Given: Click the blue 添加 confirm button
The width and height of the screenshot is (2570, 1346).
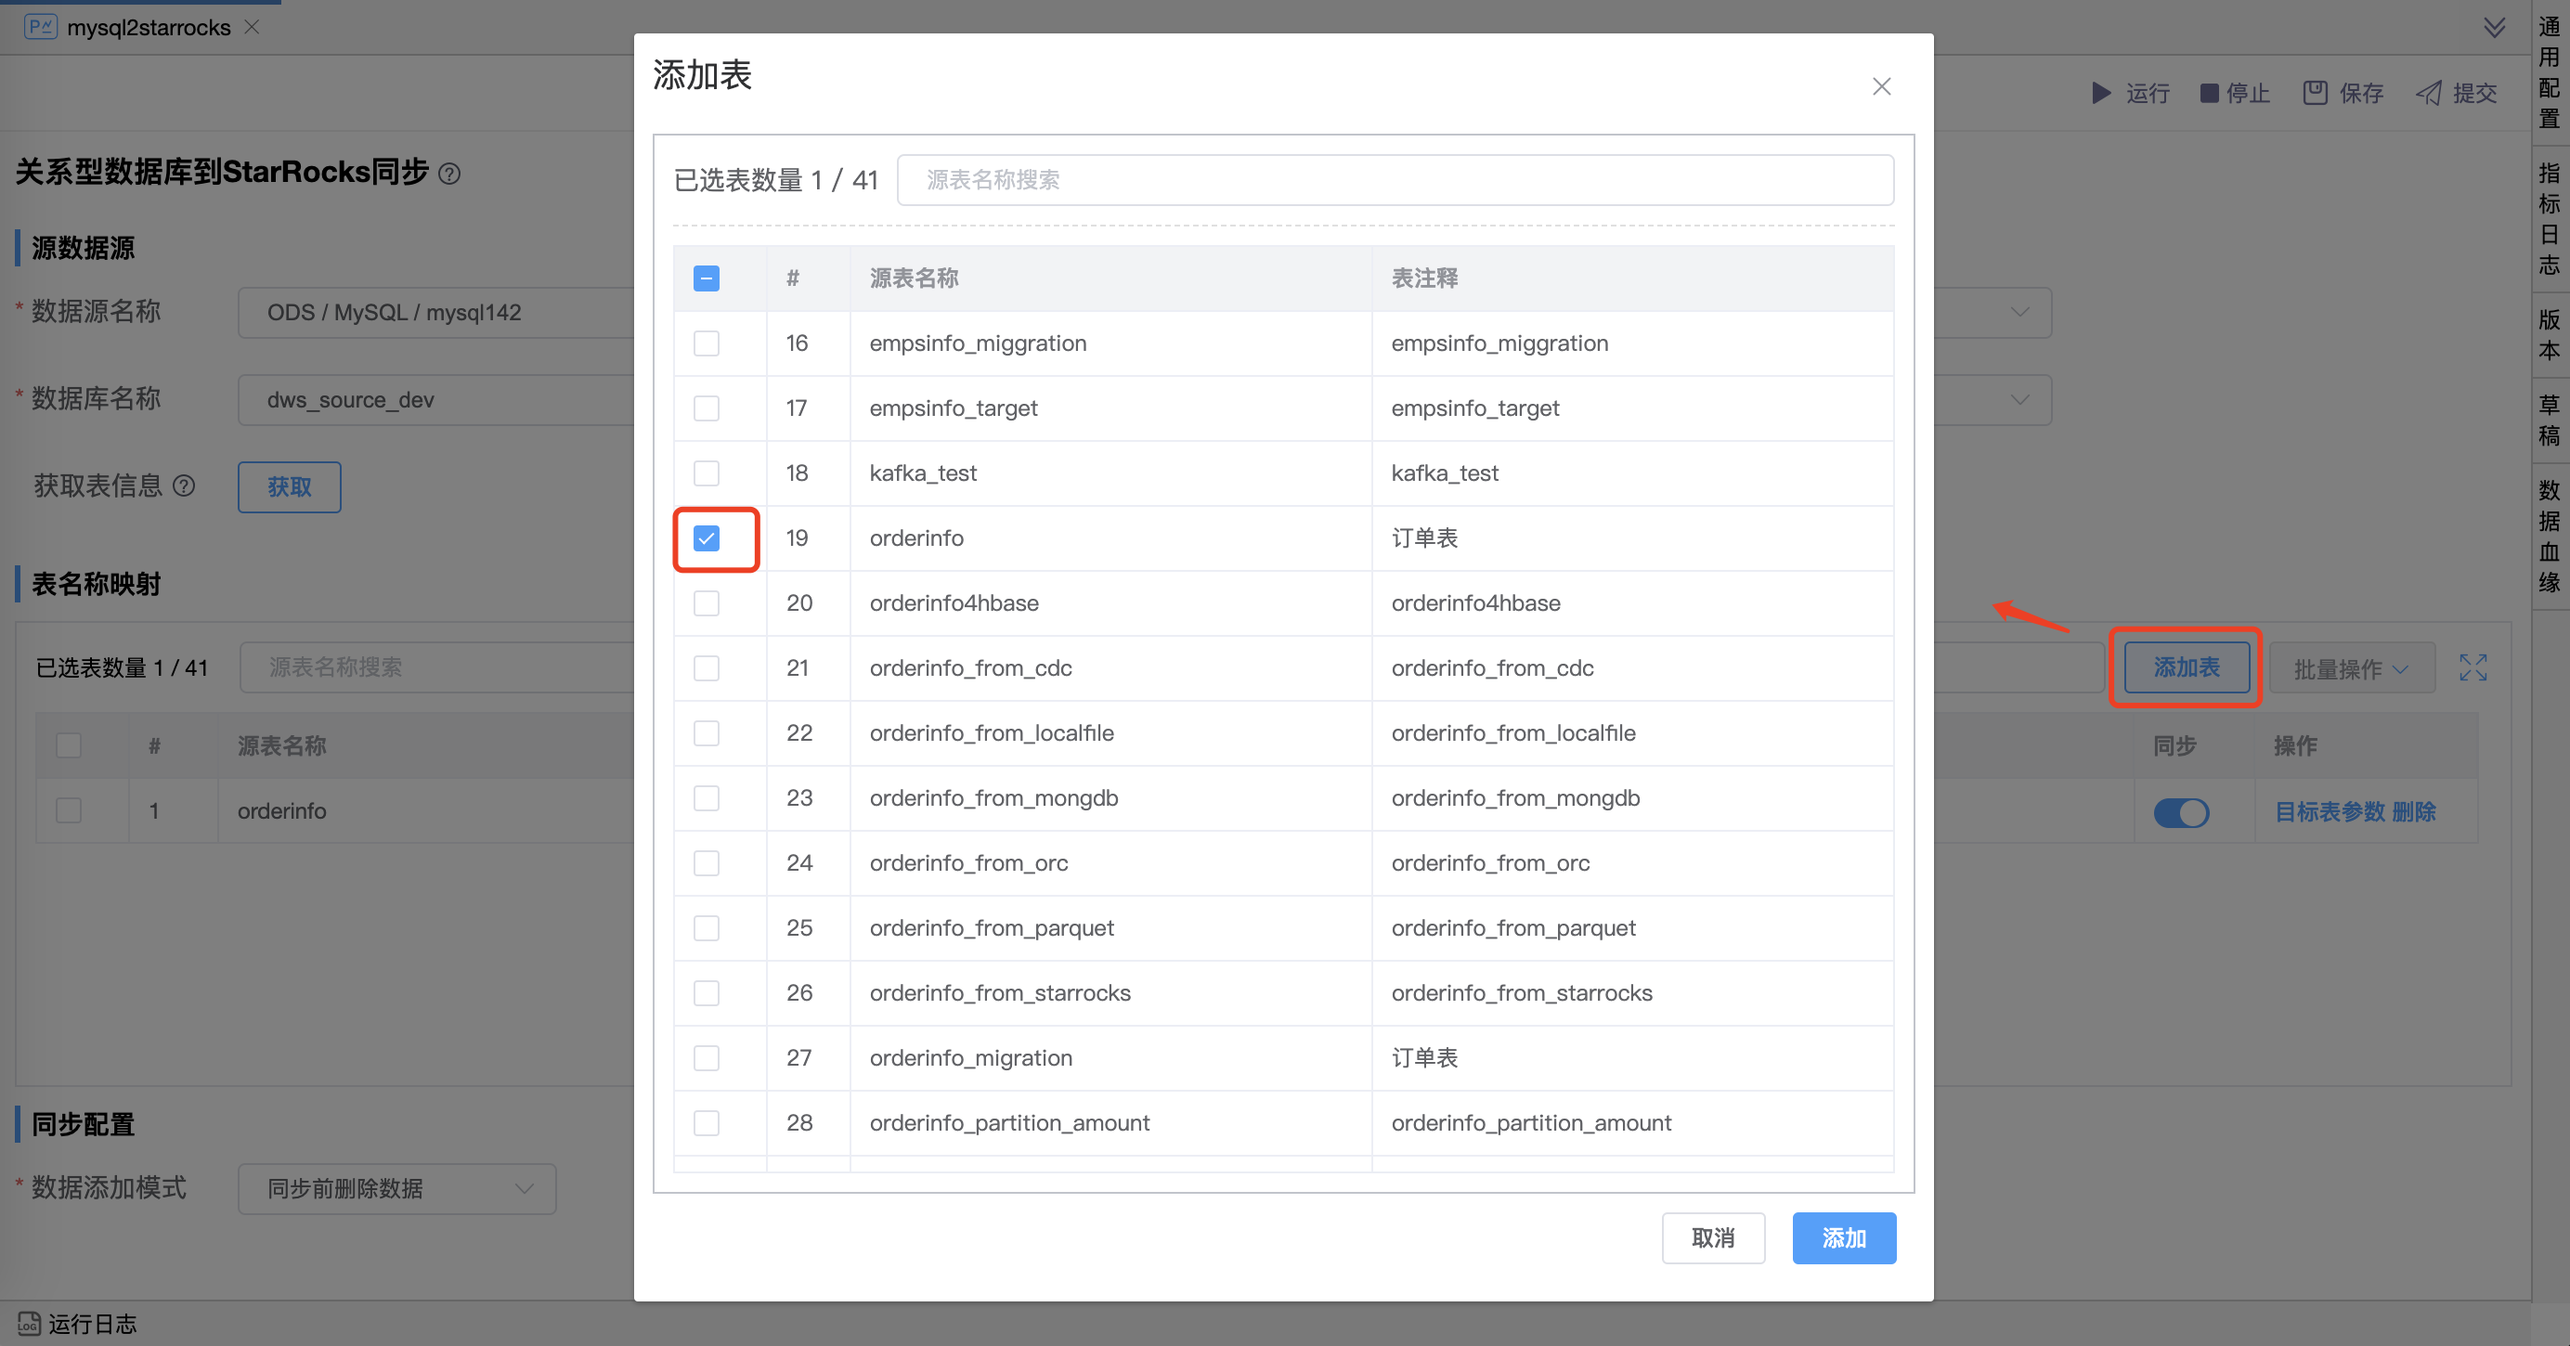Looking at the screenshot, I should 1843,1237.
